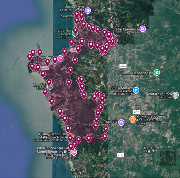Screen dimensions: 180x178
Task: Select the SRIFA Market text label
Action: 121,88
